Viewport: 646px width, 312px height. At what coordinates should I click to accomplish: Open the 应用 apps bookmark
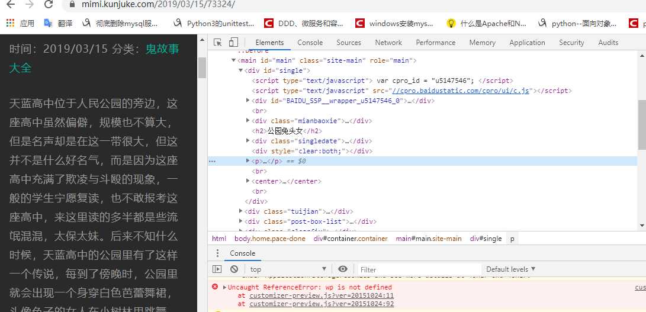[21, 24]
